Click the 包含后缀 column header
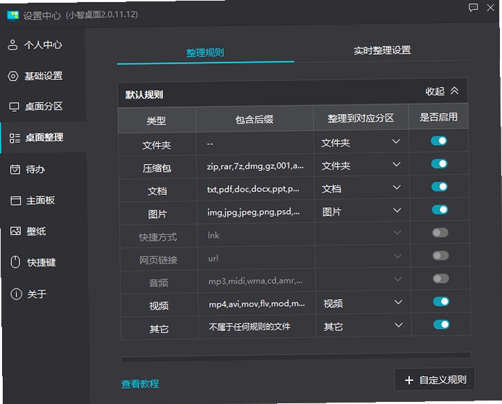This screenshot has height=404, width=502. 254,120
